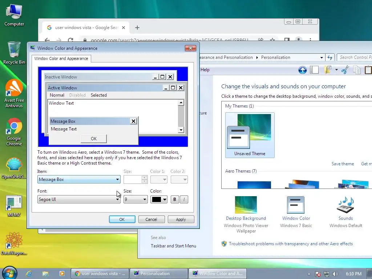This screenshot has width=372, height=279.
Task: Close the Window Color and Appearance dialog
Action: [x=190, y=48]
